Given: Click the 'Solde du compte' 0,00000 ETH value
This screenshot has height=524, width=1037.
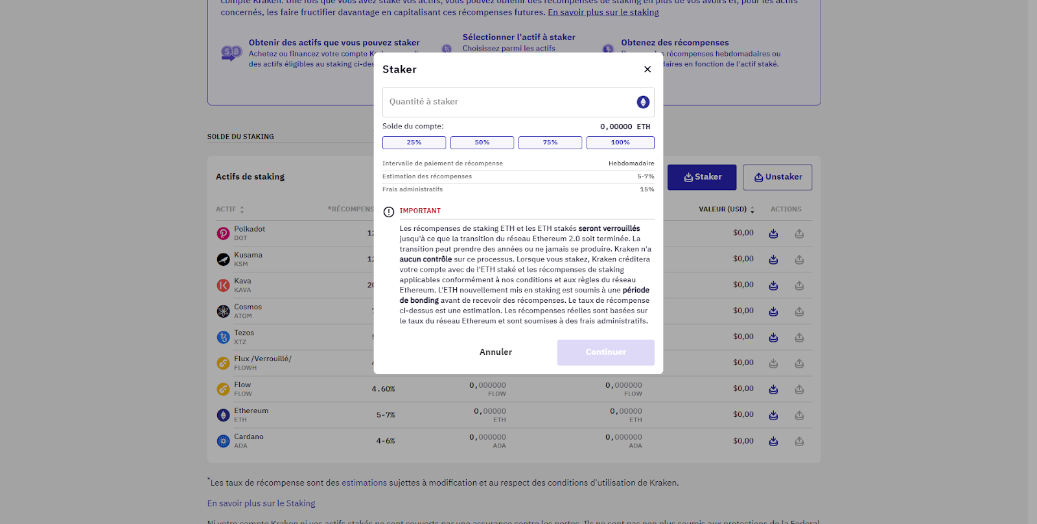Looking at the screenshot, I should (x=625, y=127).
